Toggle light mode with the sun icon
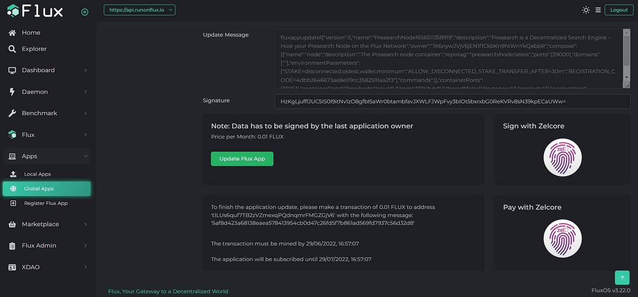 (586, 10)
